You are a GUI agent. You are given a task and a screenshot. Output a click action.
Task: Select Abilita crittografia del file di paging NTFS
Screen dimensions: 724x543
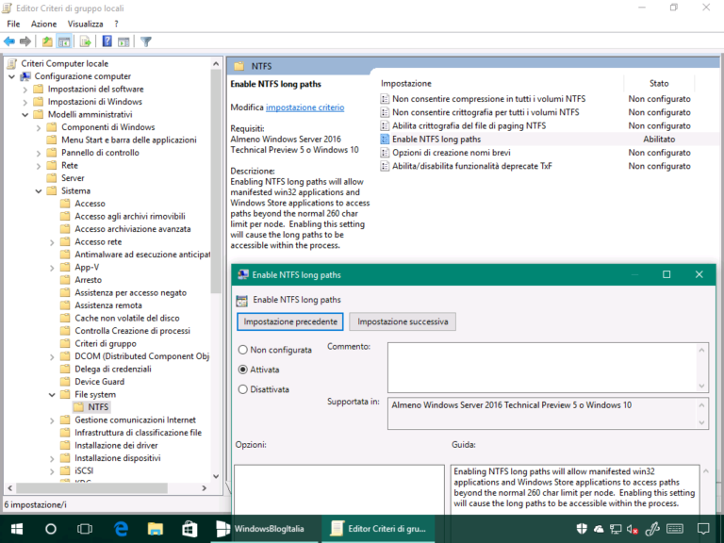click(x=469, y=125)
